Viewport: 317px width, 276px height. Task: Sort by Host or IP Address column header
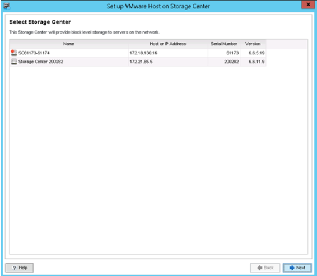168,44
